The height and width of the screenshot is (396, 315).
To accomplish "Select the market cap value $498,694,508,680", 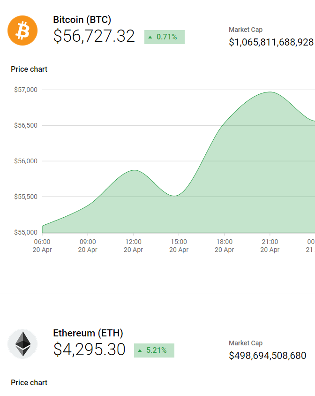I will click(x=267, y=356).
